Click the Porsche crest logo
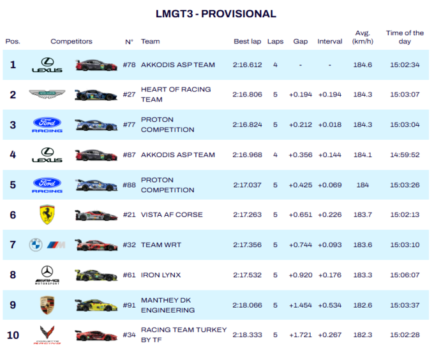Image resolution: width=434 pixels, height=355 pixels. click(47, 305)
